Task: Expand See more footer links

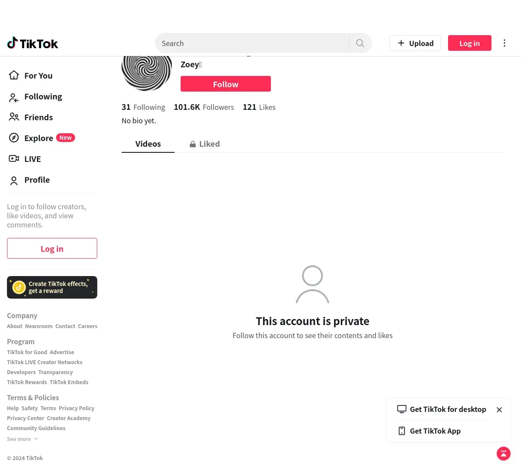Action: coord(22,439)
